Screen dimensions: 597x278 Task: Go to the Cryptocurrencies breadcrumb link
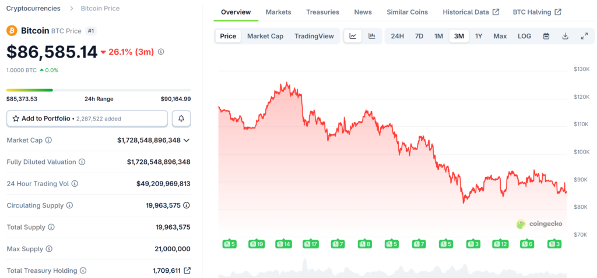click(33, 8)
